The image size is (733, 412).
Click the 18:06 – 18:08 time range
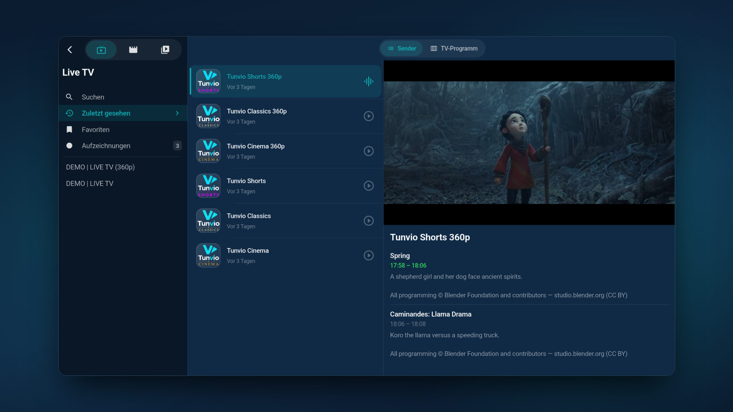pos(408,324)
